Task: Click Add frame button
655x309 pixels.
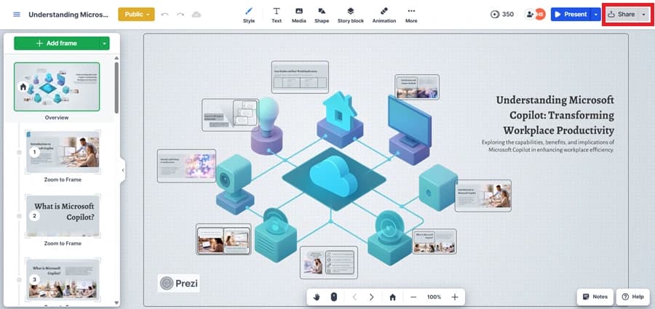Action: coord(57,43)
